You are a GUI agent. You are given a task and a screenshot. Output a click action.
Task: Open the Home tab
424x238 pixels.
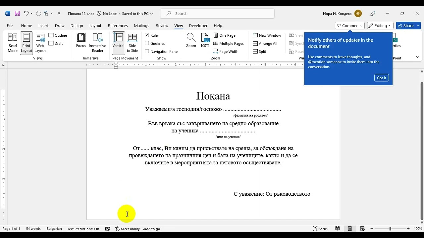pyautogui.click(x=26, y=25)
